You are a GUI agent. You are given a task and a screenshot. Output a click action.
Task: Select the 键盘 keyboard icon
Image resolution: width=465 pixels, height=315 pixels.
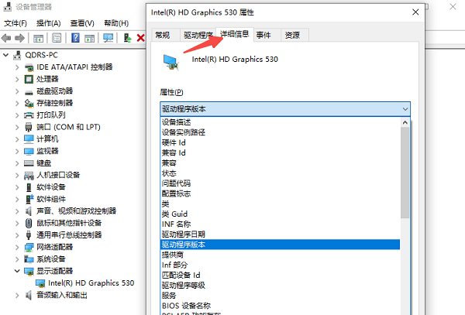pos(29,163)
